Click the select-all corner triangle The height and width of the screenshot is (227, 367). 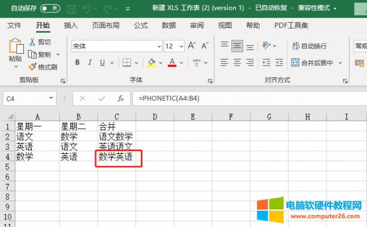(10, 116)
